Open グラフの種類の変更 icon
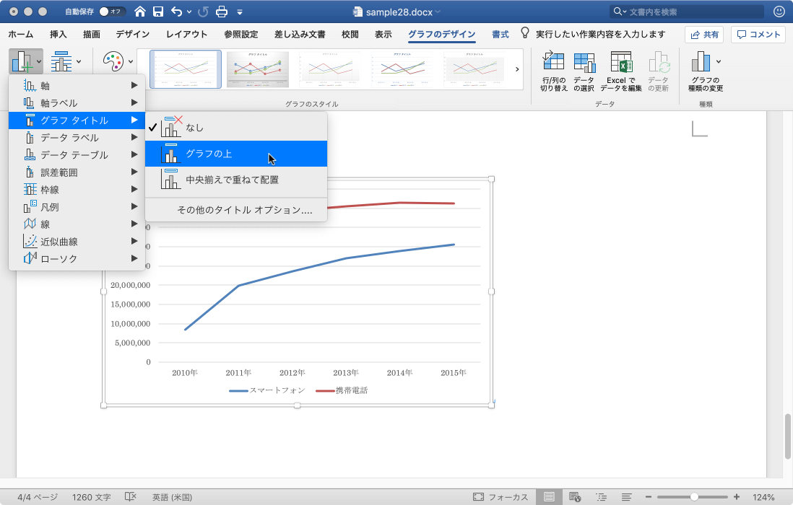 tap(706, 71)
